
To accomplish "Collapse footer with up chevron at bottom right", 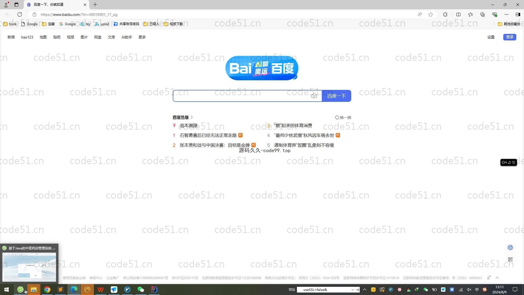I will pyautogui.click(x=497, y=278).
